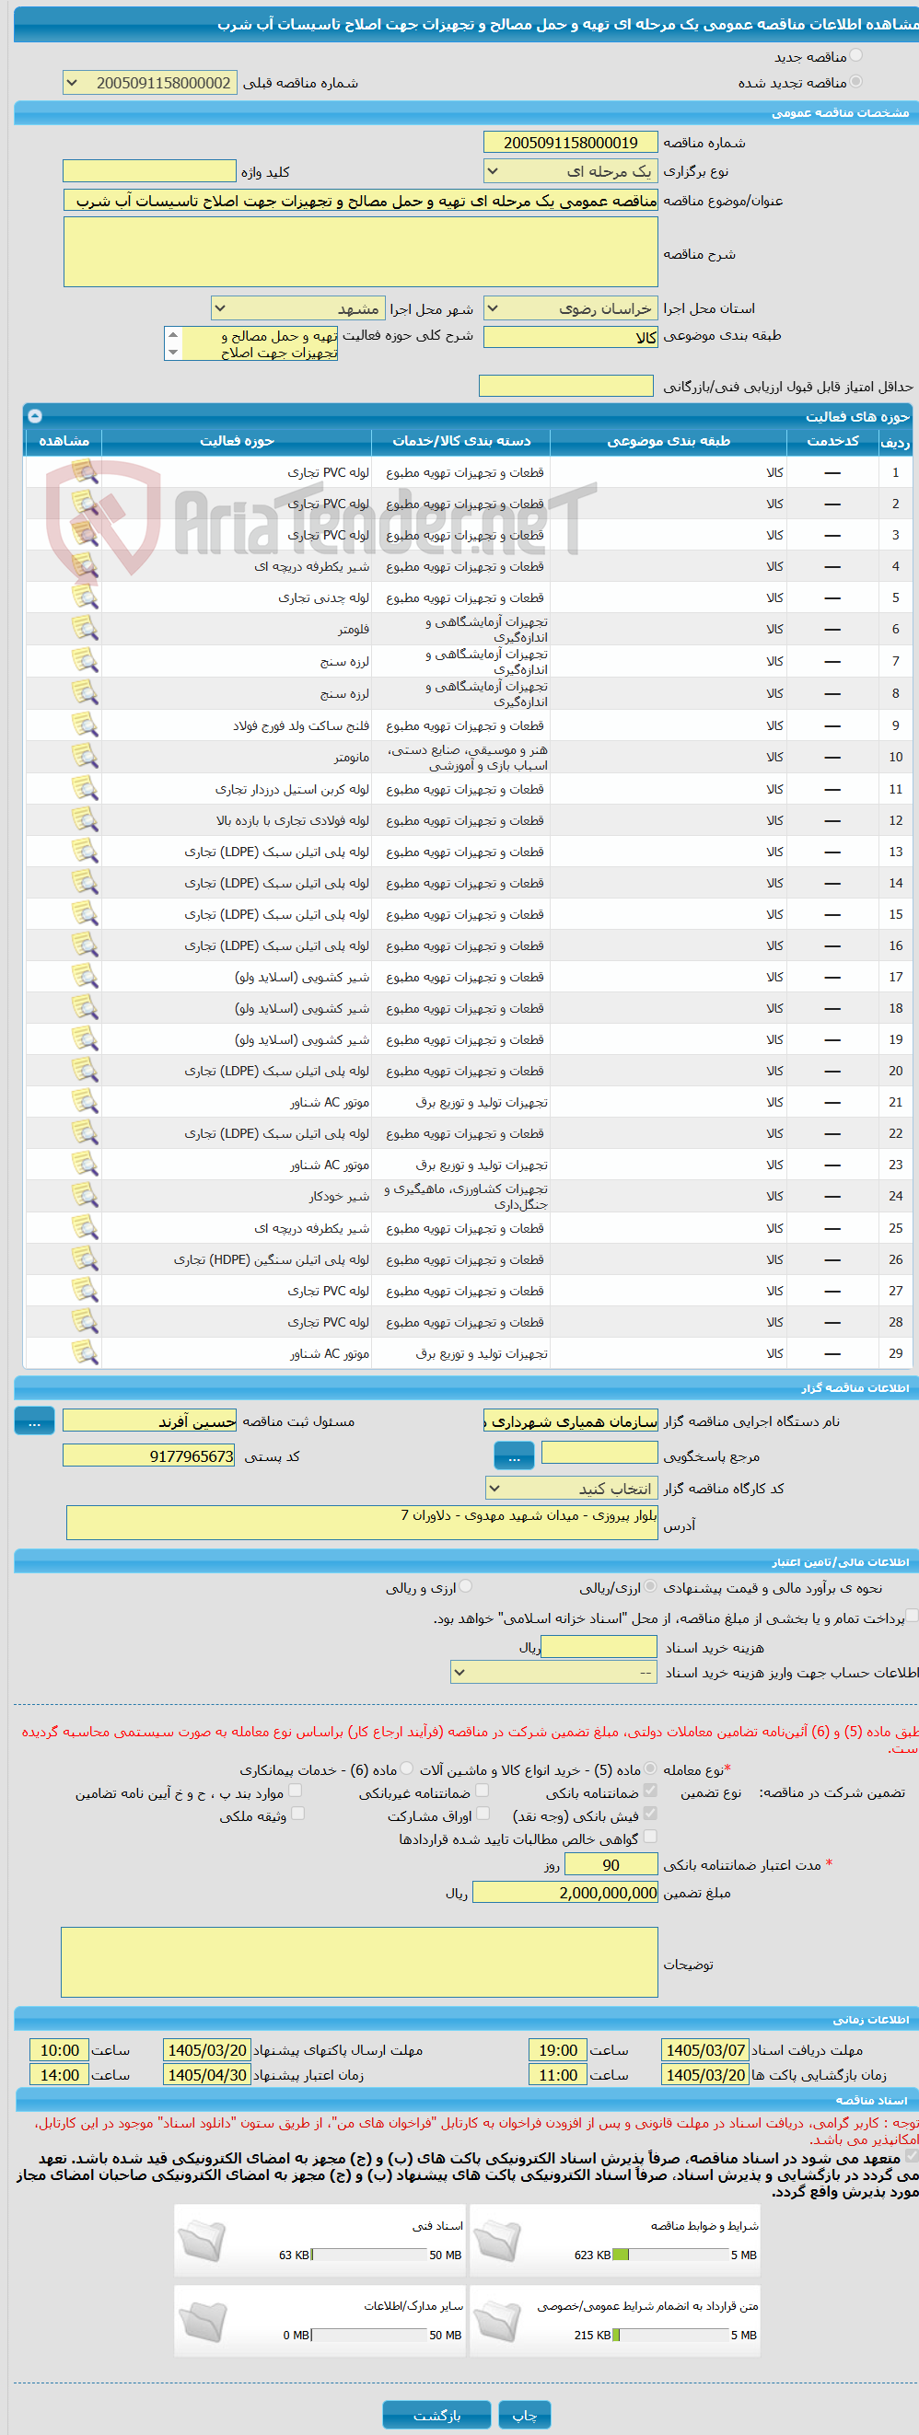Open view icon for row 15

tap(85, 913)
